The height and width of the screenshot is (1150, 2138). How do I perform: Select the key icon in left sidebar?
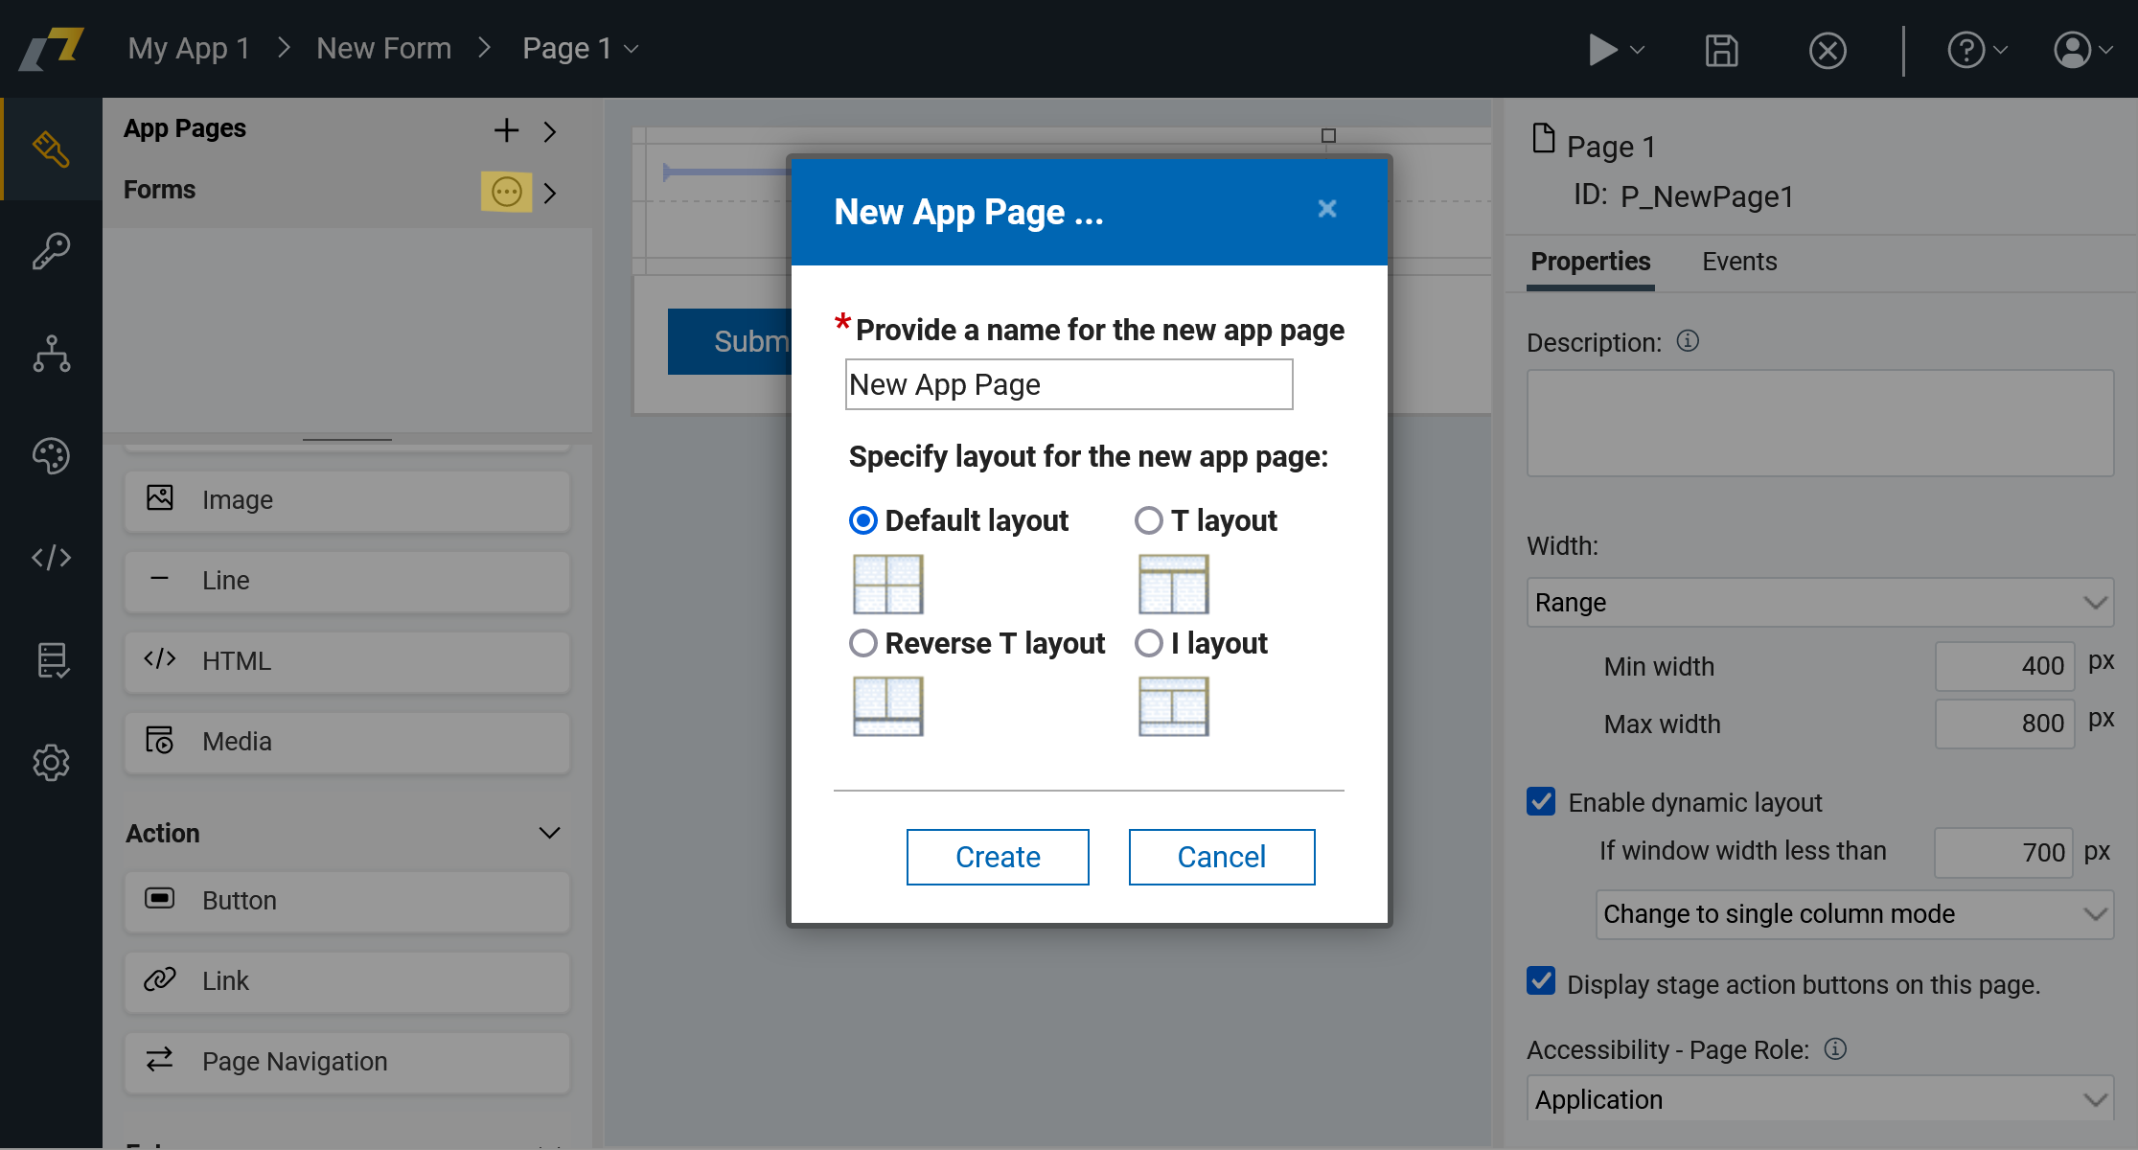(51, 252)
